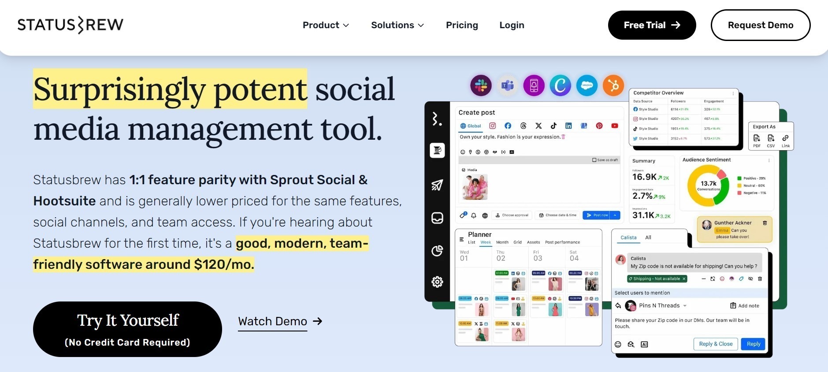The height and width of the screenshot is (372, 828).
Task: Click the Request Demo button
Action: click(x=760, y=25)
